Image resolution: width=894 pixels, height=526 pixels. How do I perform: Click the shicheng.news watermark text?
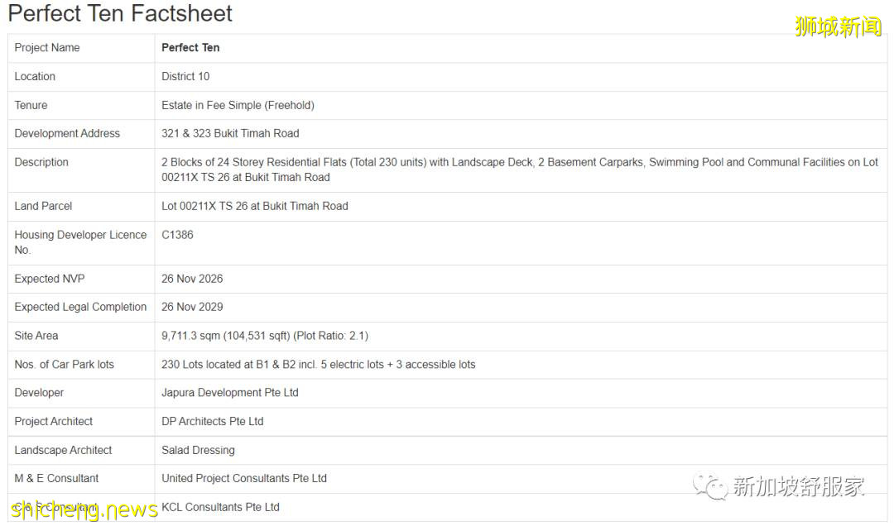tap(84, 509)
